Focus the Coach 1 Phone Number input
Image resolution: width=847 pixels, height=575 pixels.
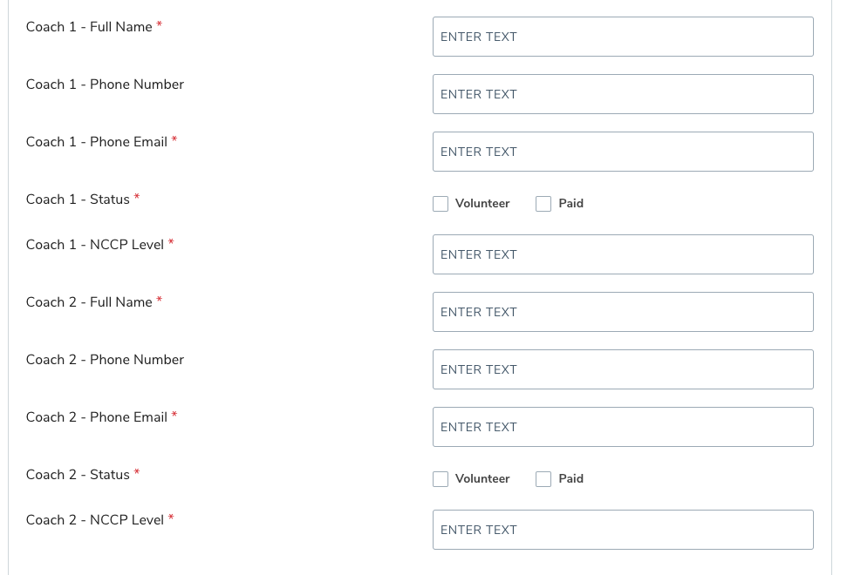[623, 94]
